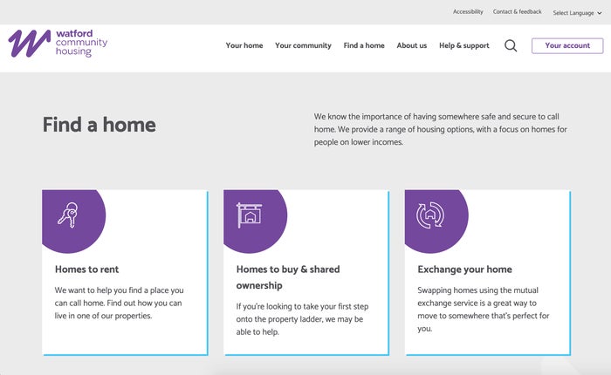Open the Your community menu
Viewport: 611px width, 375px height.
click(303, 45)
